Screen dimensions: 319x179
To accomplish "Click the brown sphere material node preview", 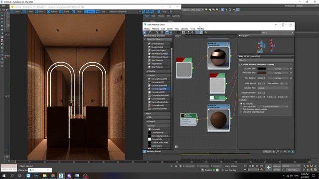I will (x=218, y=120).
